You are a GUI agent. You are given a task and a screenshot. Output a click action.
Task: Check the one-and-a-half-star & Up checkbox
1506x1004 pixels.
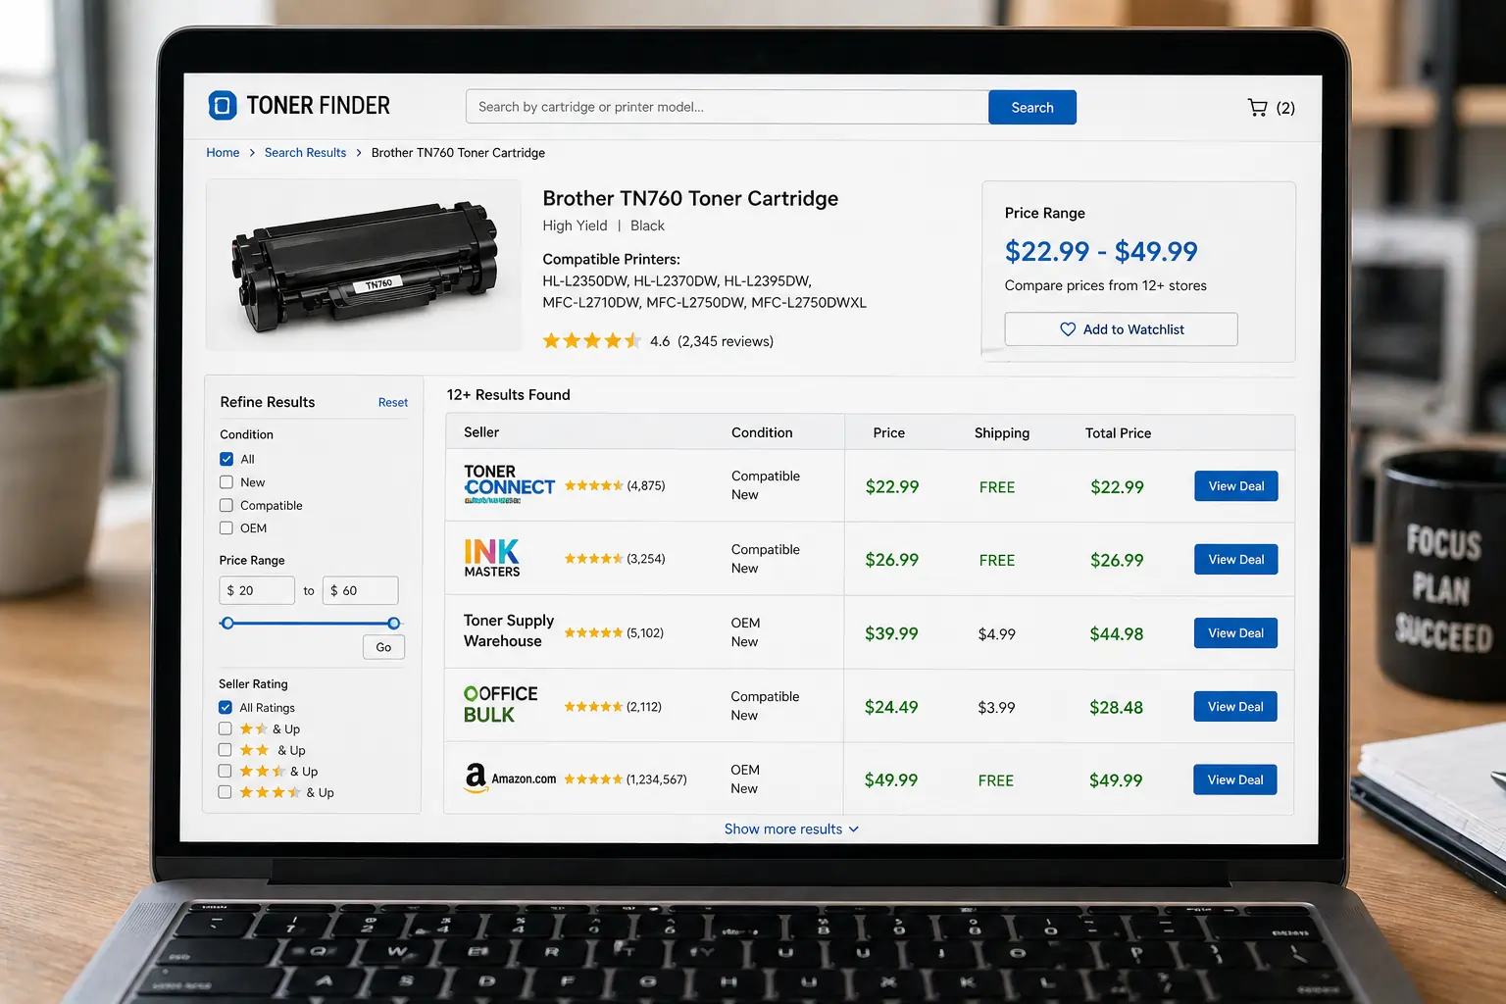[226, 728]
